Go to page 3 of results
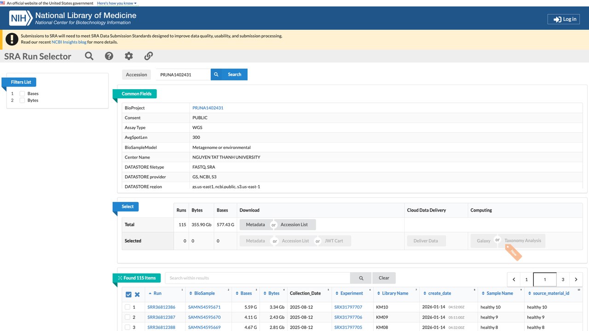This screenshot has height=331, width=589. (563, 280)
